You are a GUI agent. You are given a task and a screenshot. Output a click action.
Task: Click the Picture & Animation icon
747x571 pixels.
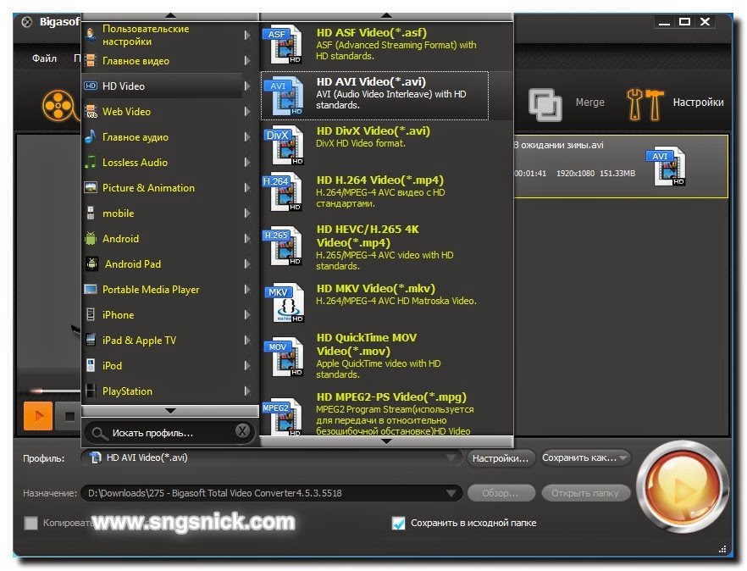91,187
